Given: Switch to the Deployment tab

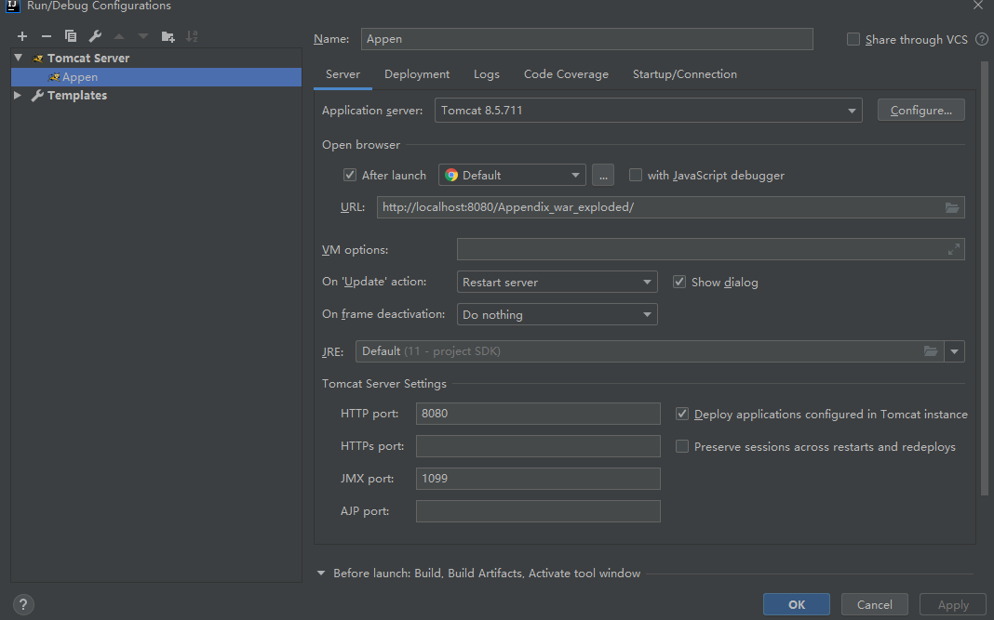Looking at the screenshot, I should (417, 74).
